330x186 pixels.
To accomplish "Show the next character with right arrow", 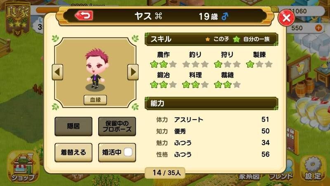I will [133, 72].
